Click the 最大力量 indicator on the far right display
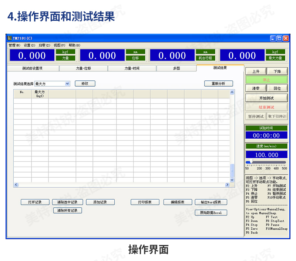 (275, 58)
